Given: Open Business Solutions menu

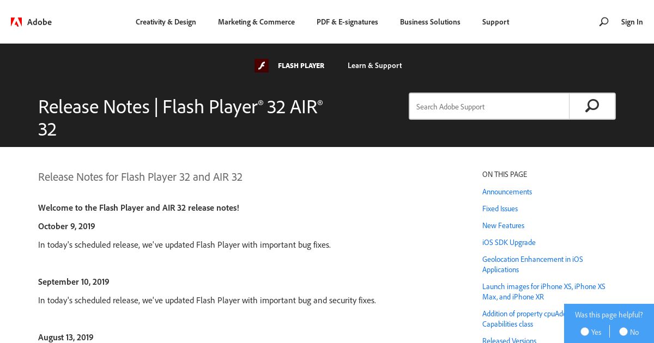Looking at the screenshot, I should click(430, 22).
